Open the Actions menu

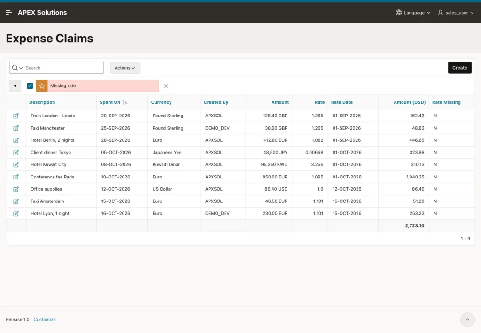[x=125, y=68]
